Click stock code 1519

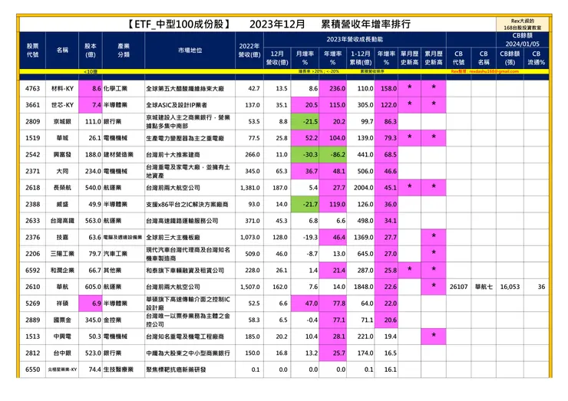(32, 138)
